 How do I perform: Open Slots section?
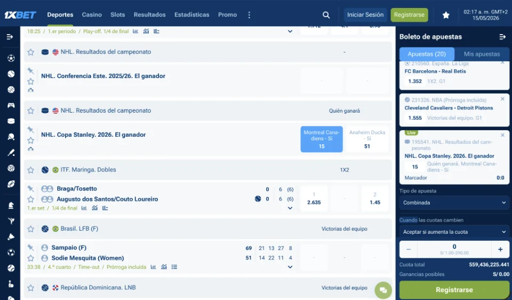[117, 15]
